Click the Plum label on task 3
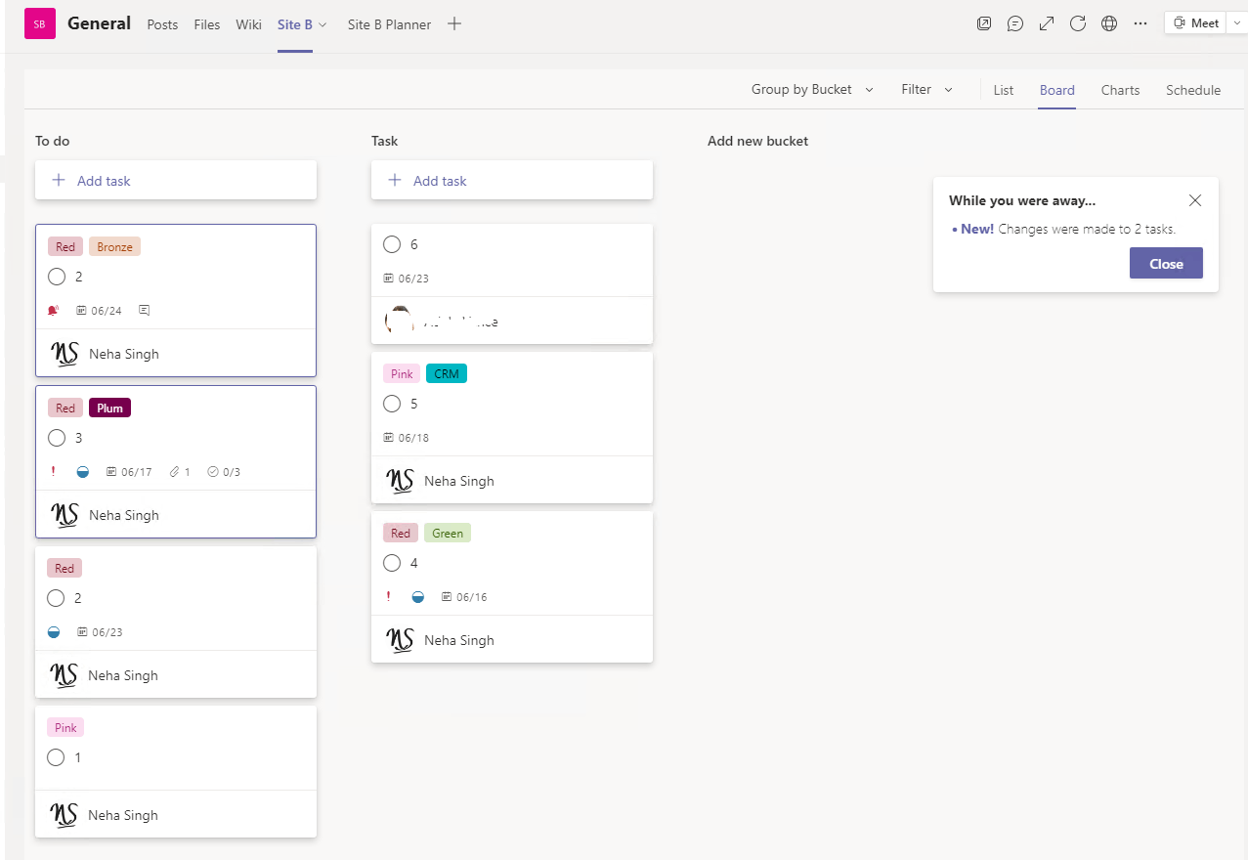The image size is (1248, 860). pos(109,408)
